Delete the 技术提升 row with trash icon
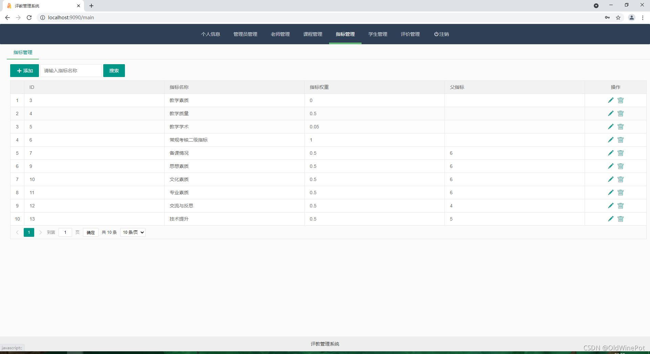This screenshot has height=354, width=650. 621,219
